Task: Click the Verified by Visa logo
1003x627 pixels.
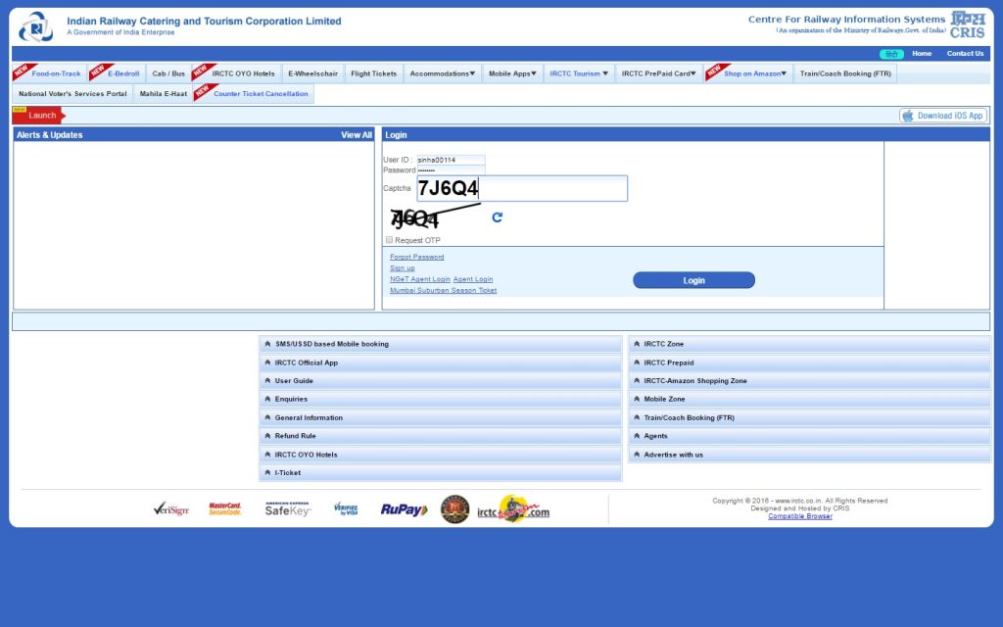Action: point(346,509)
